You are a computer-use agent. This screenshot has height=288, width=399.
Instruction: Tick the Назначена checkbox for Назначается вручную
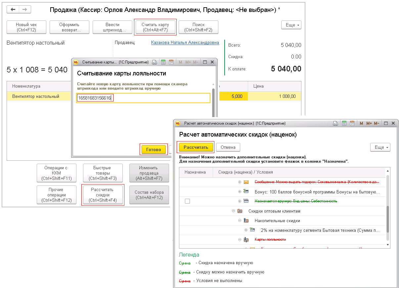pos(187,201)
